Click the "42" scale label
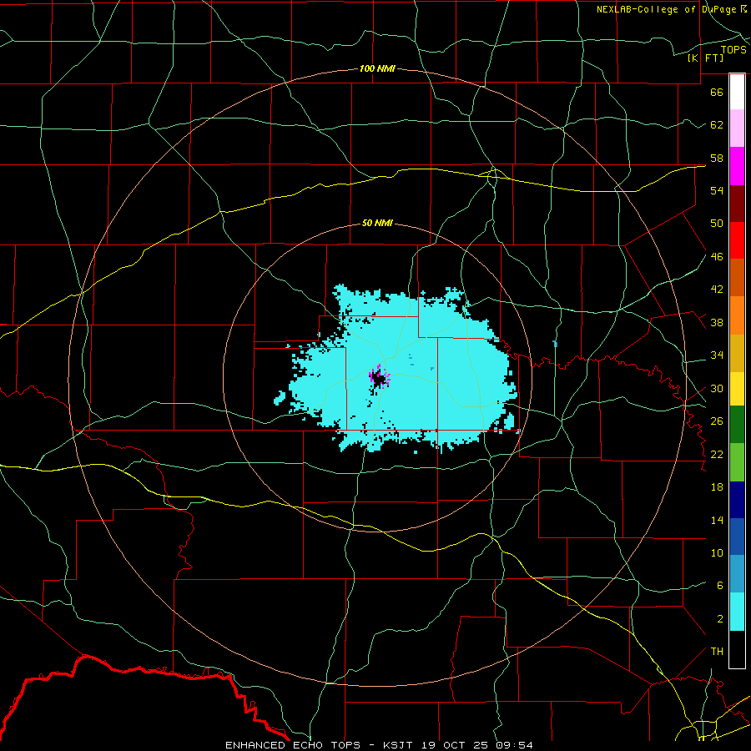The image size is (751, 751). (717, 290)
